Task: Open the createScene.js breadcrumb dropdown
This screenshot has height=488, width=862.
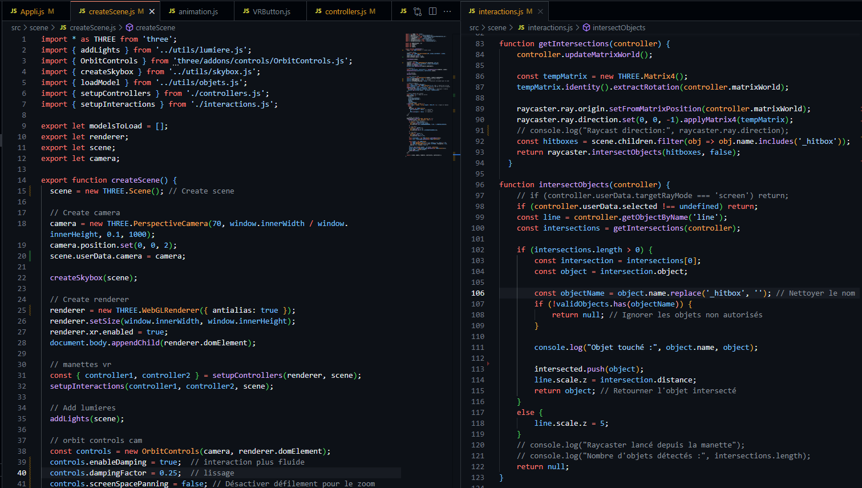Action: coord(92,27)
